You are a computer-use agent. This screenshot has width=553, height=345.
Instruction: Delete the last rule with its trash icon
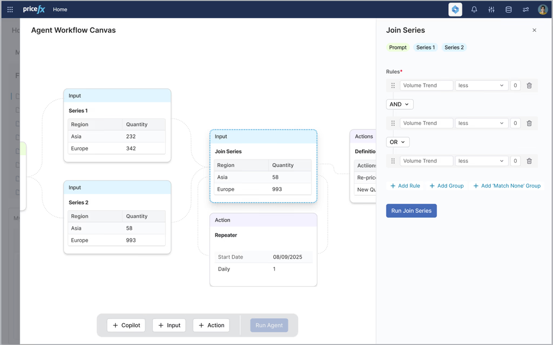tap(529, 161)
